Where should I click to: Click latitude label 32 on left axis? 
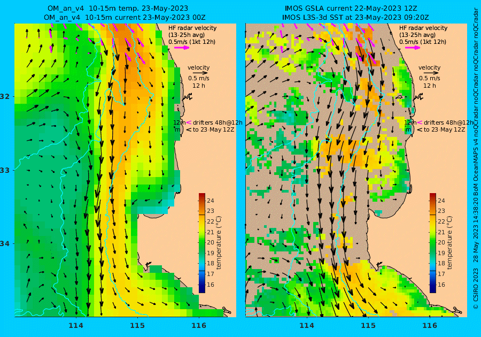(4, 97)
